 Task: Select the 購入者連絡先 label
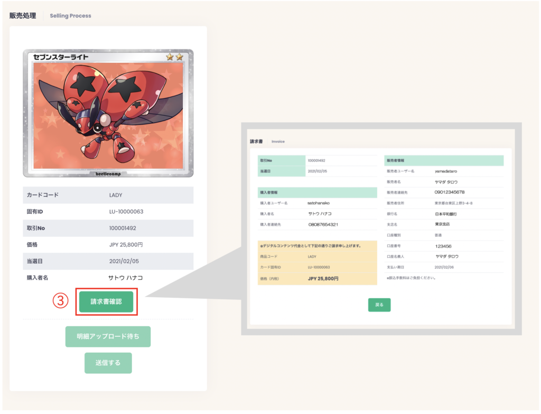(270, 224)
